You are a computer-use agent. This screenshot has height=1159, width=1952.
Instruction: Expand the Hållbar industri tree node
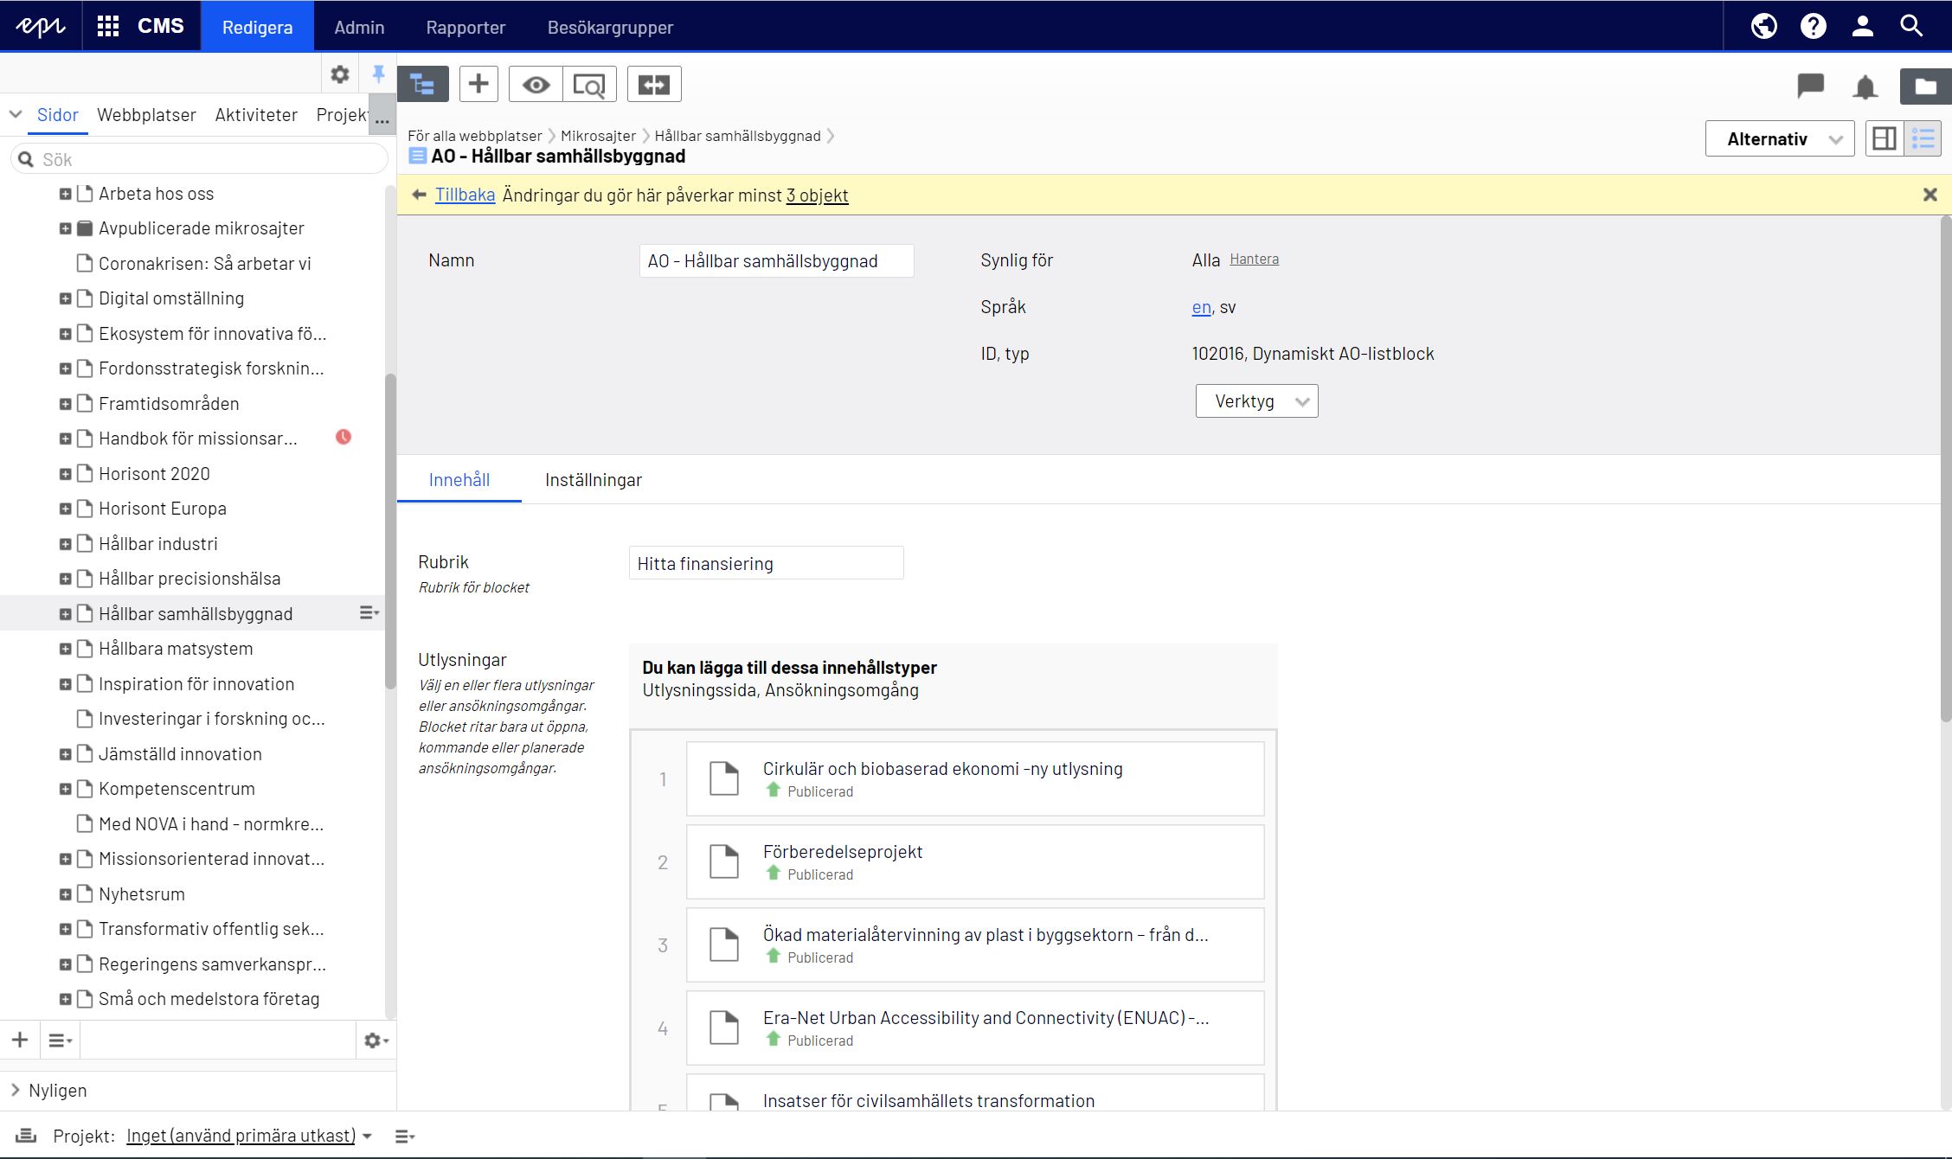(65, 544)
